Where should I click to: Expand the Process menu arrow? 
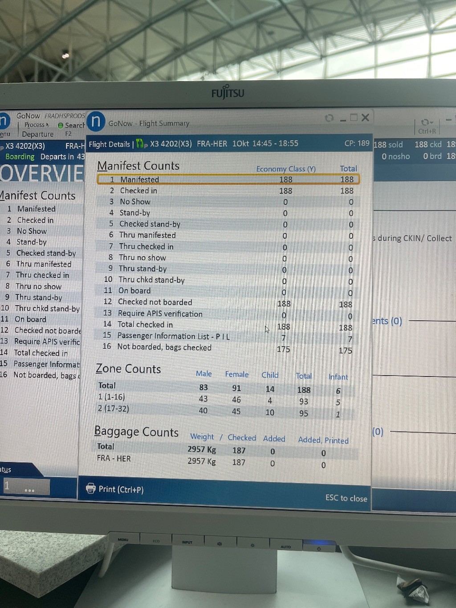click(x=47, y=125)
